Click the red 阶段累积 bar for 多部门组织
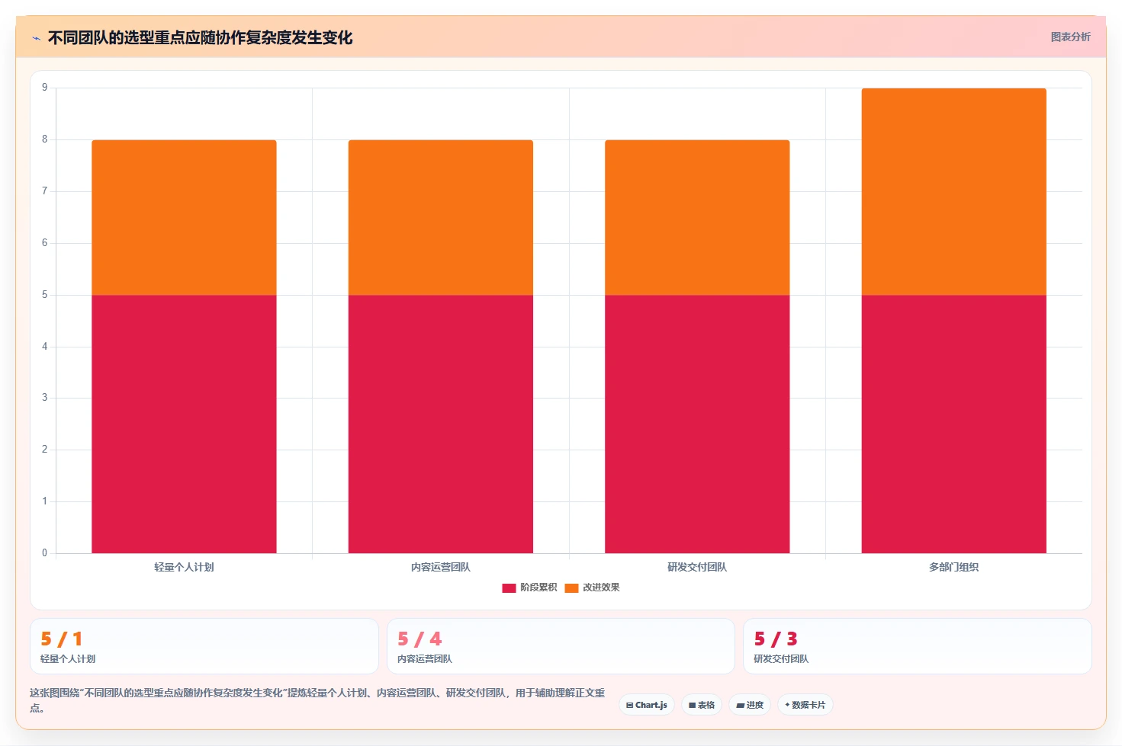 953,424
